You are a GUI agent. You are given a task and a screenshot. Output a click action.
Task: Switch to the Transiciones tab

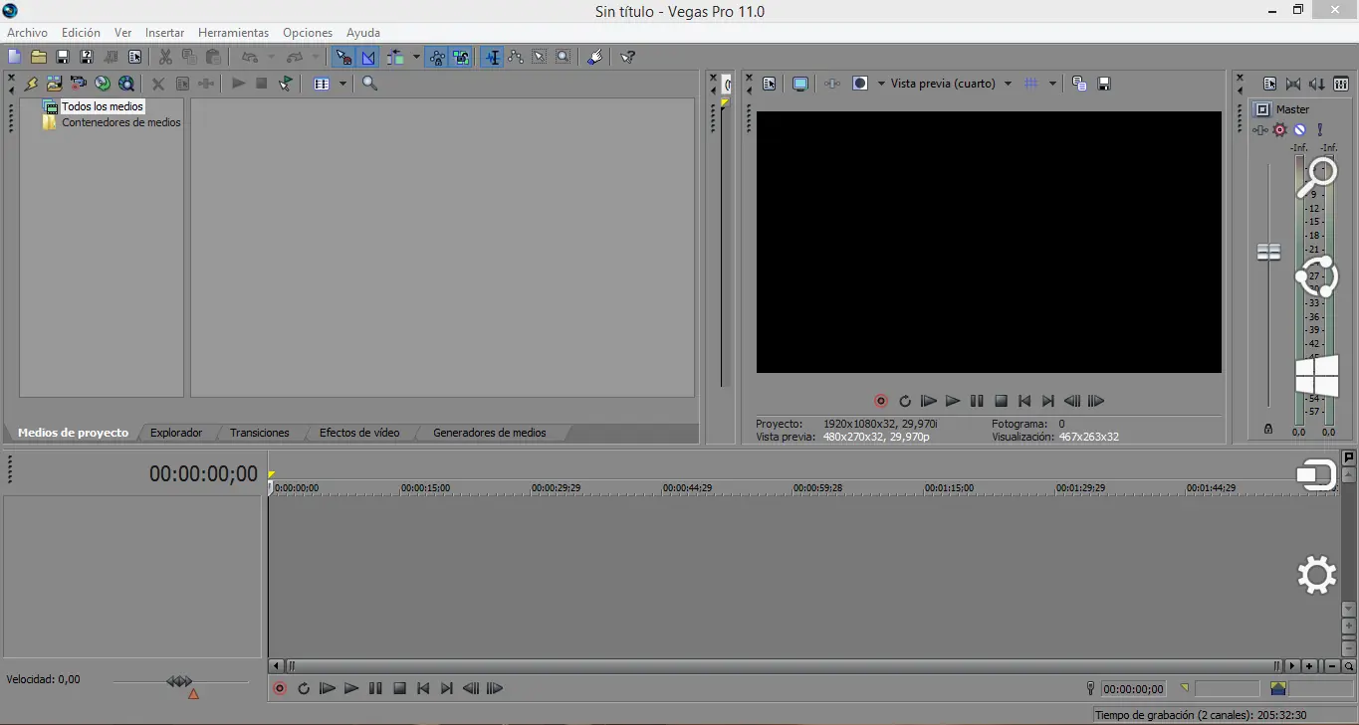click(x=260, y=433)
